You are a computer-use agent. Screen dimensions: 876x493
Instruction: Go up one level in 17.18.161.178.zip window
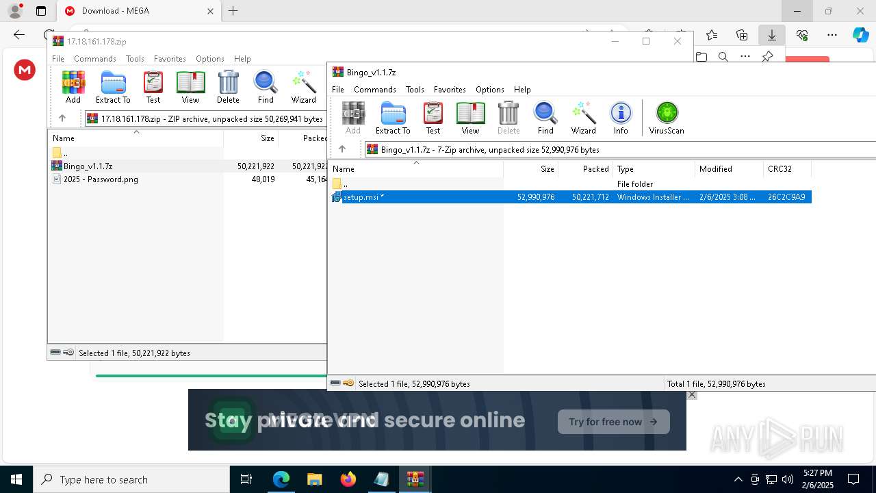coord(62,118)
